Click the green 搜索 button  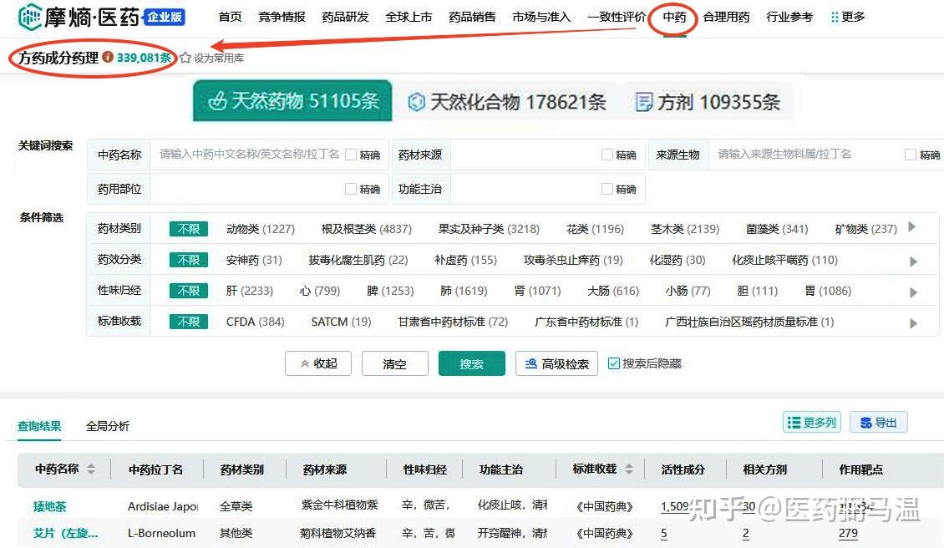click(x=471, y=363)
